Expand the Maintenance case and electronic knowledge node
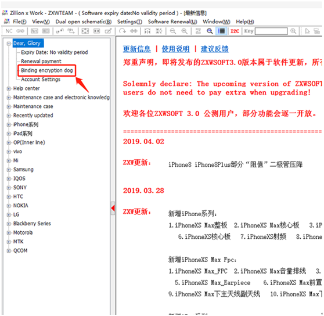Screen dimensions: 324x316 point(9,98)
